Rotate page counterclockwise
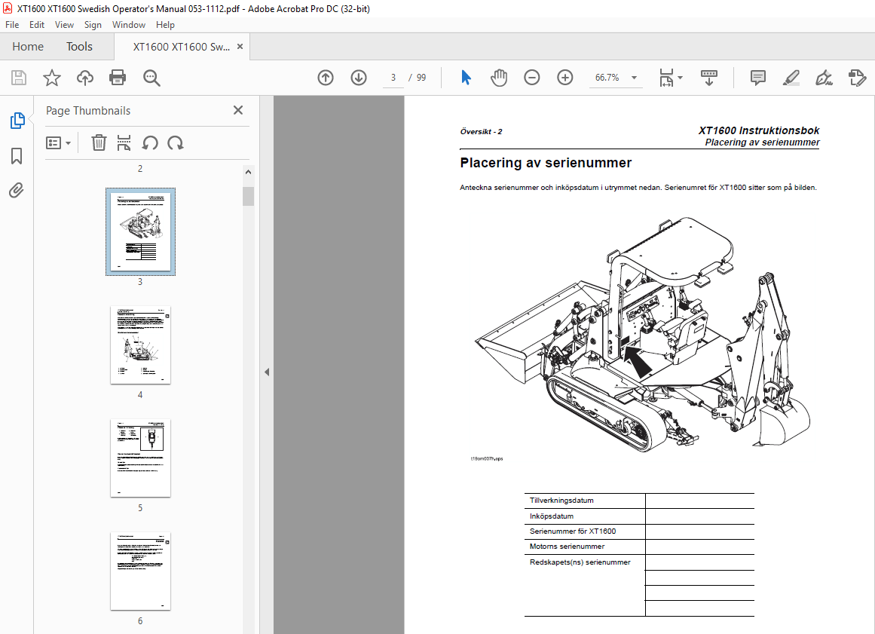Image resolution: width=875 pixels, height=634 pixels. 149,143
